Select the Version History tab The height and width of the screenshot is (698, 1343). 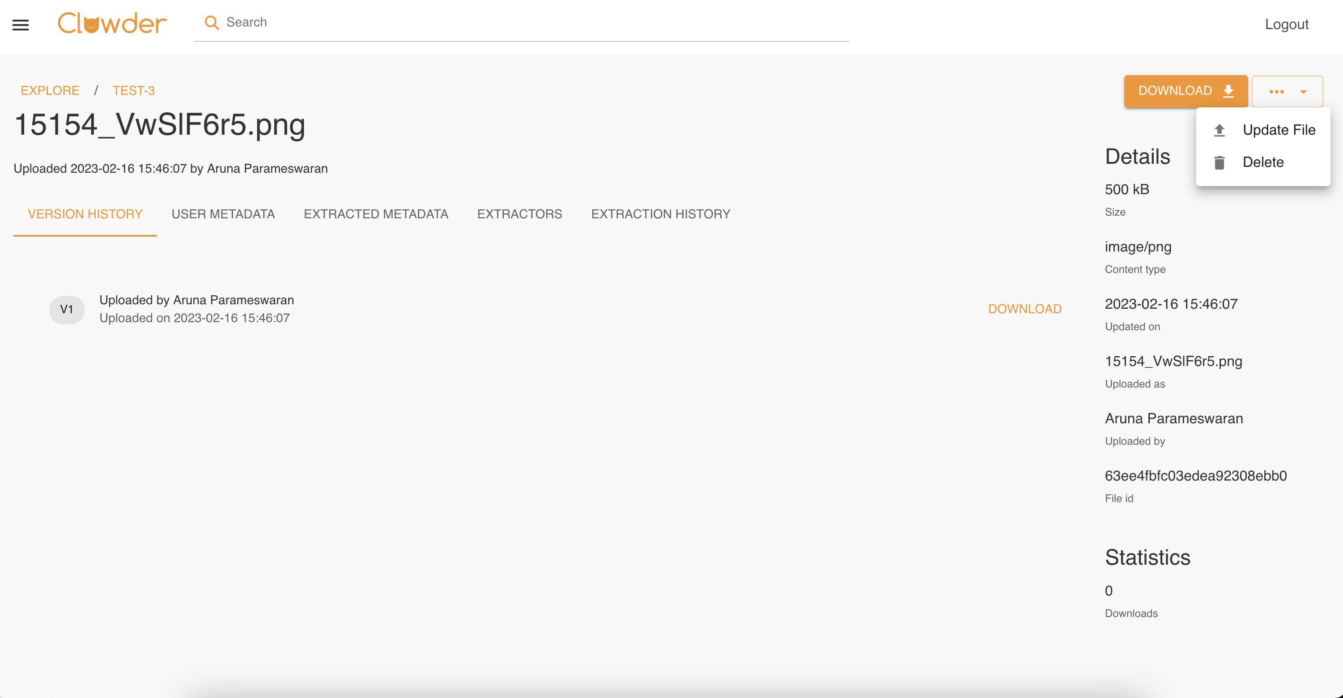click(x=85, y=214)
